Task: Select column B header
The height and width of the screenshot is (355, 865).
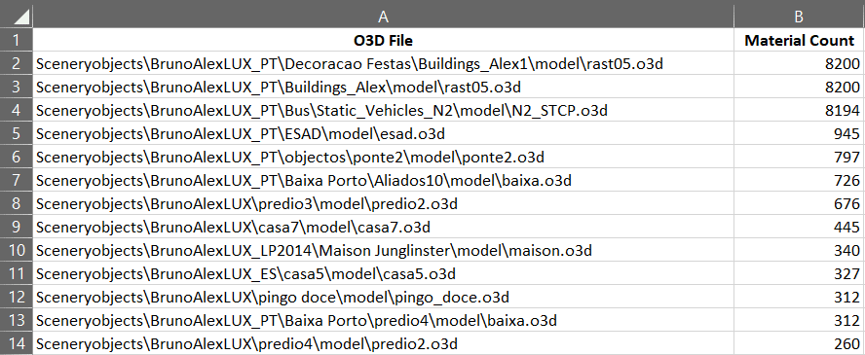Action: 799,17
